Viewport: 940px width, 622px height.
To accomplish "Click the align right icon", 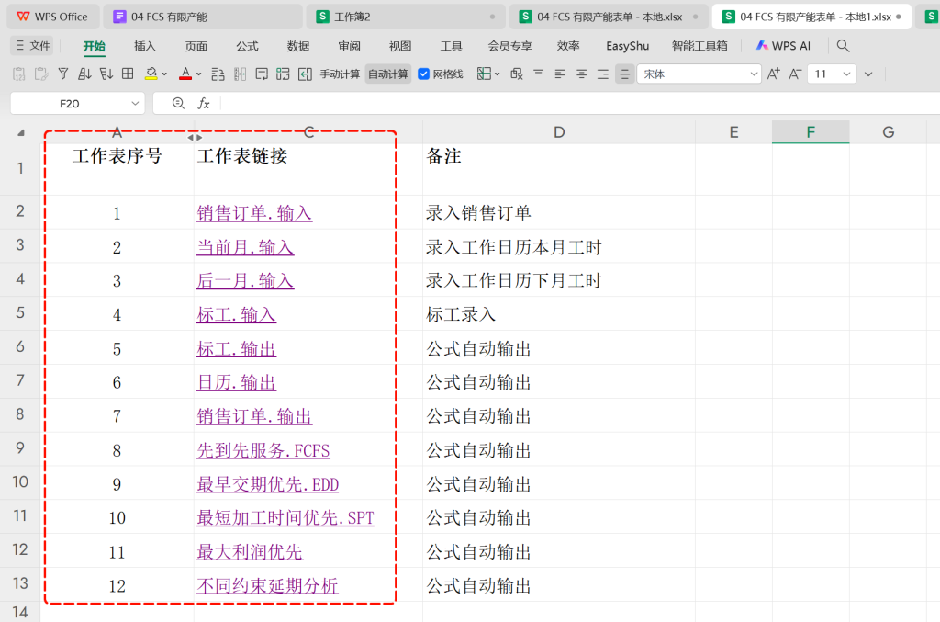I will coord(603,74).
